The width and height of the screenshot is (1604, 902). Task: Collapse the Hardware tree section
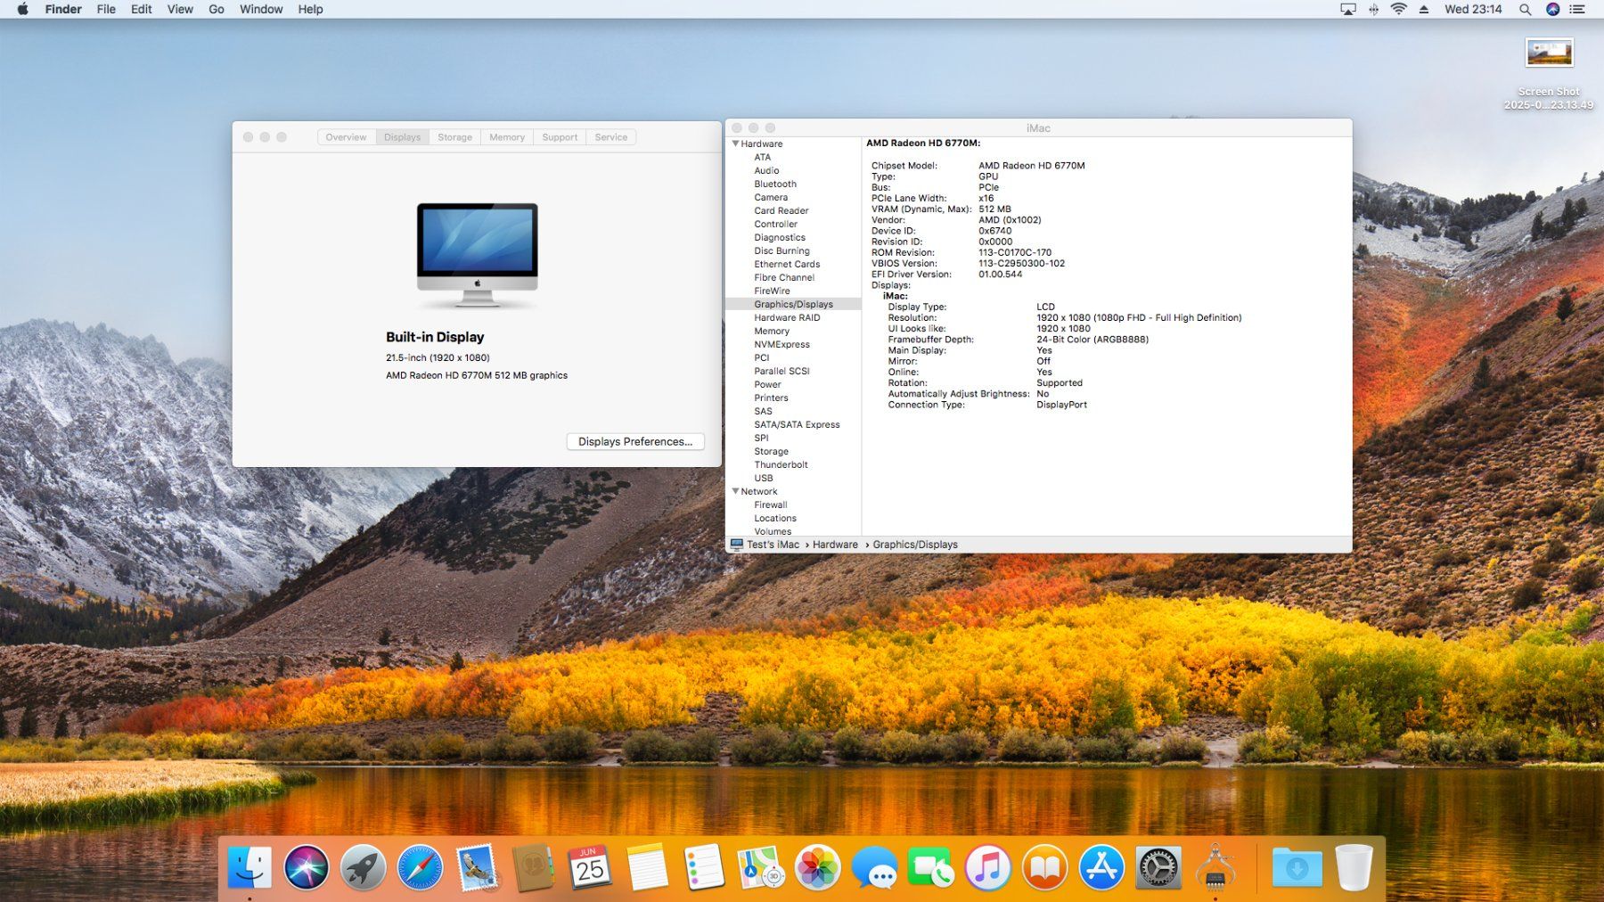[x=735, y=143]
